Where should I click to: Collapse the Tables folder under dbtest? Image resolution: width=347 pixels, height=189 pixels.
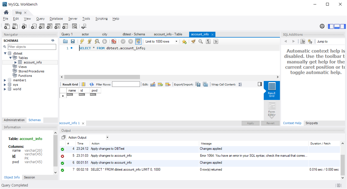pyautogui.click(x=10, y=58)
